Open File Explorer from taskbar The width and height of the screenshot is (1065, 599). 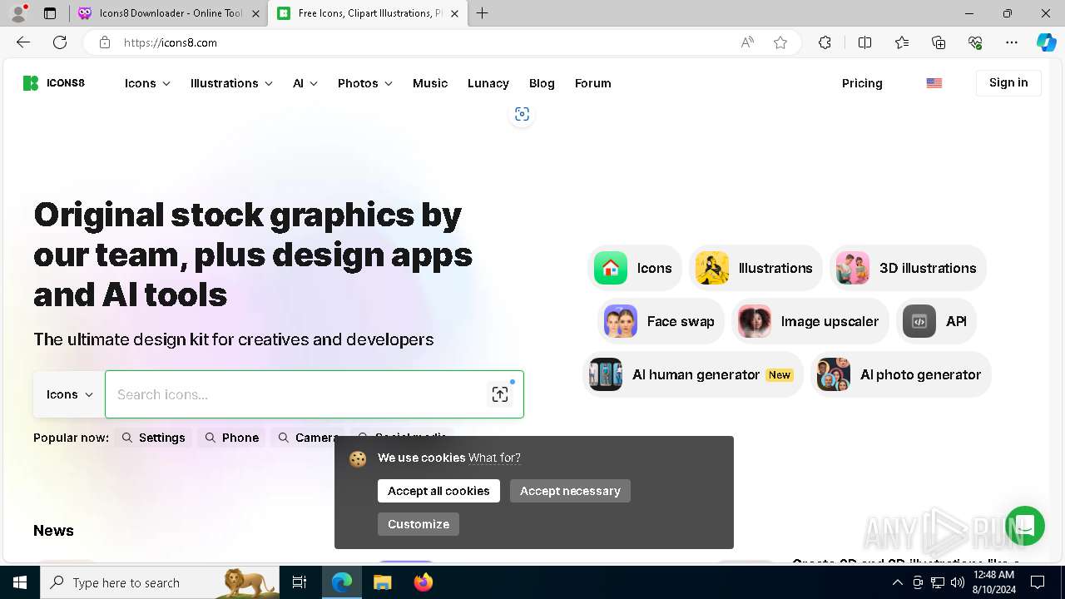pyautogui.click(x=382, y=582)
